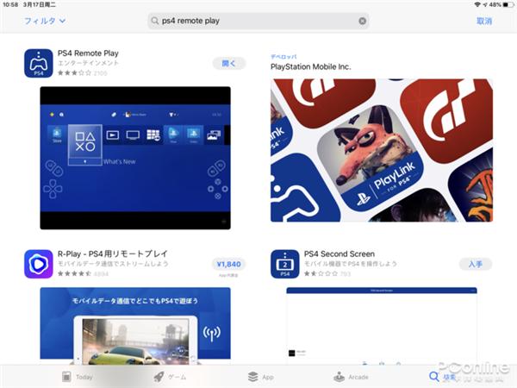This screenshot has height=388, width=517.
Task: Open the PS4 Second Screen title
Action: 339,253
